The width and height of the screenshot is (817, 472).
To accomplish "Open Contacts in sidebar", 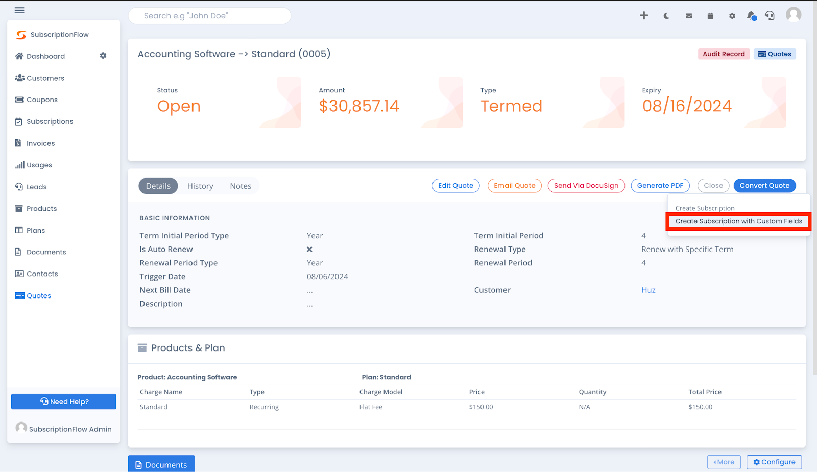I will point(37,274).
